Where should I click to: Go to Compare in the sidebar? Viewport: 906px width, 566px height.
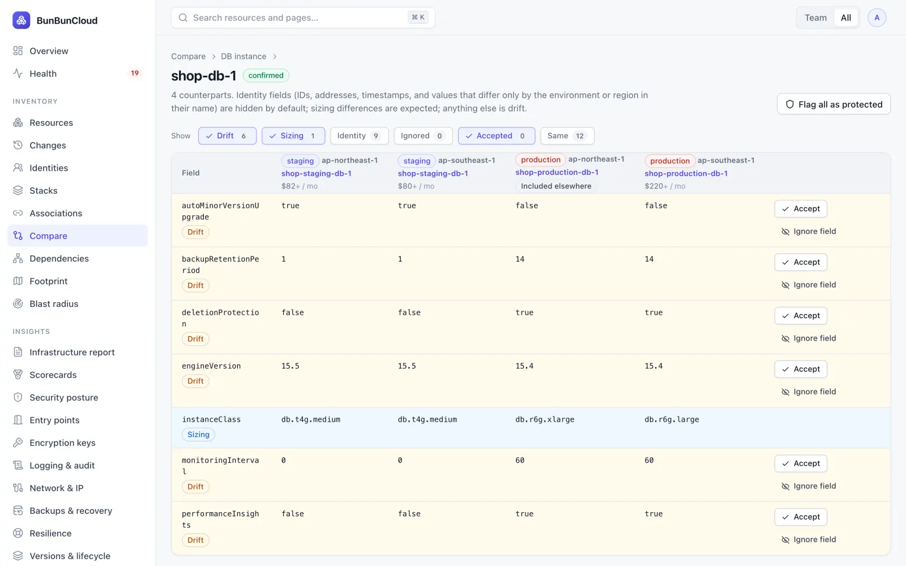(78, 236)
